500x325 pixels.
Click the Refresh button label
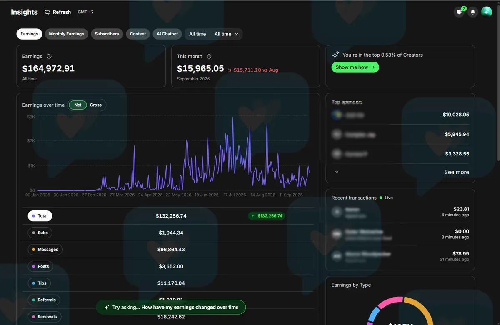click(x=62, y=12)
